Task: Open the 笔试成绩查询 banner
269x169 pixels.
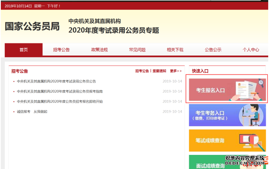Action: pos(227,140)
